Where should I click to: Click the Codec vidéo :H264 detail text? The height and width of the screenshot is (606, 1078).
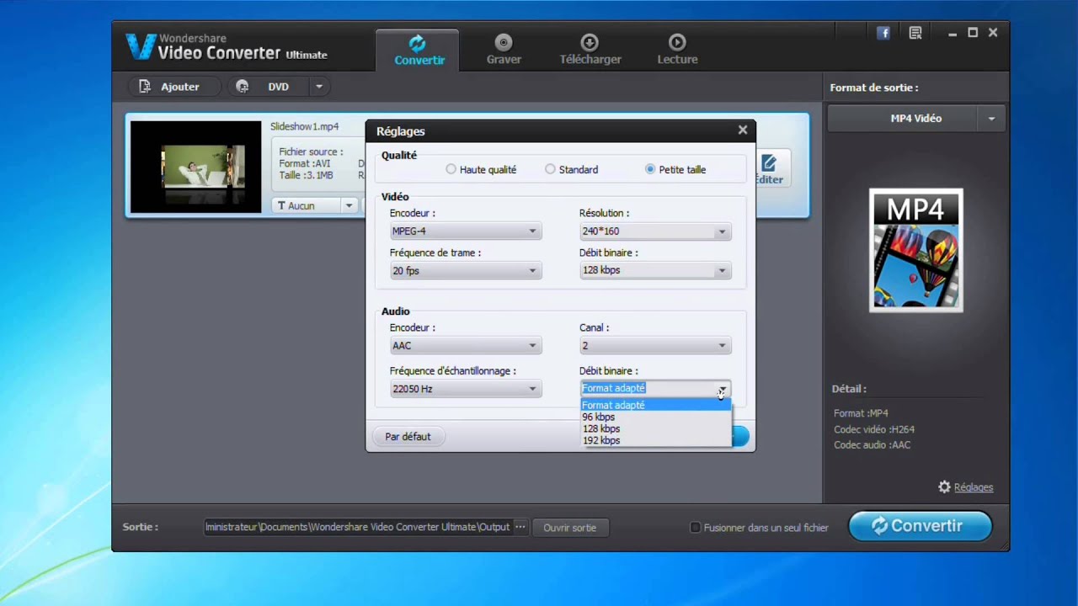click(873, 429)
